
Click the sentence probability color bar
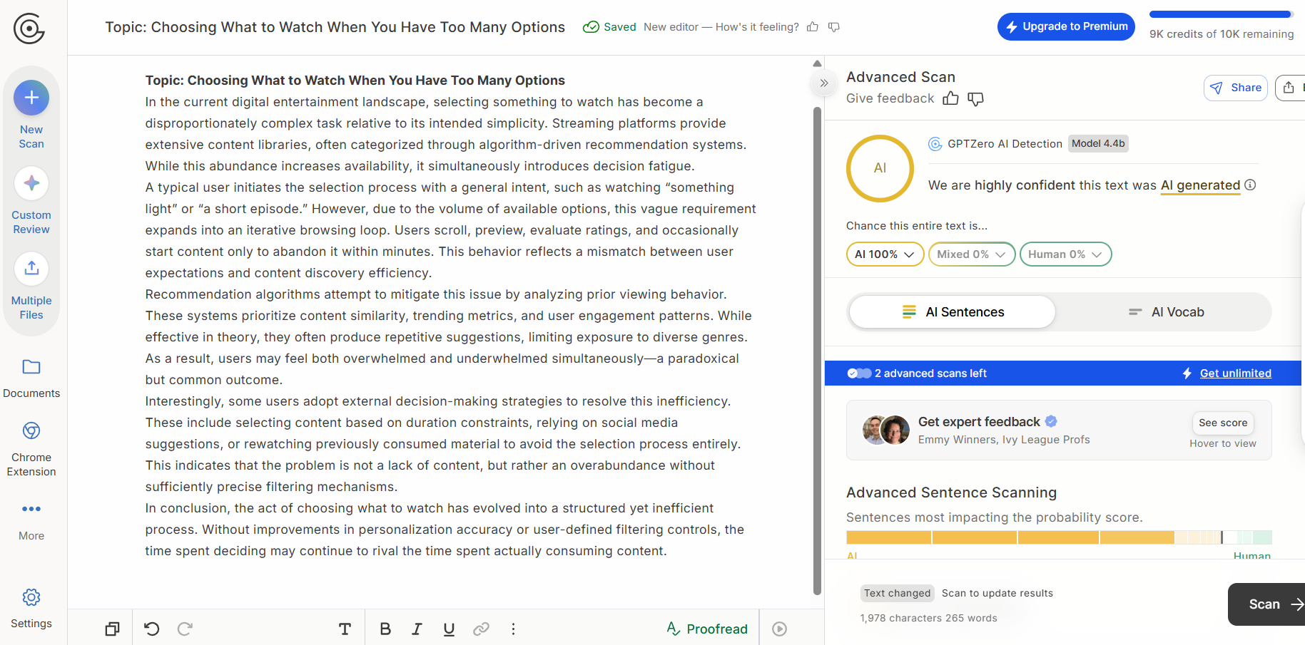(1059, 537)
